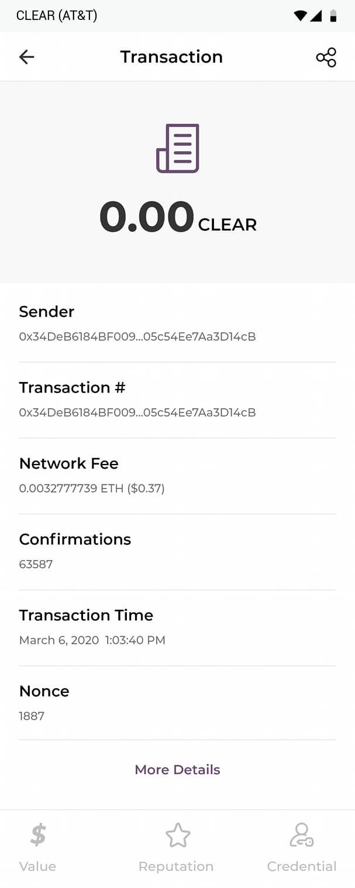Viewport: 355px width, 888px height.
Task: Tap the battery status icon
Action: [333, 16]
